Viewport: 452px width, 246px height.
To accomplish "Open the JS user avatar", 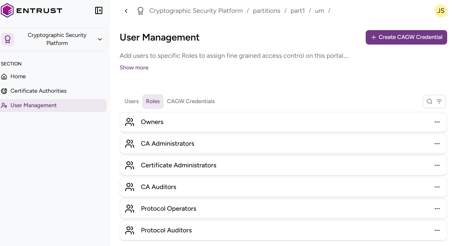I will 440,11.
